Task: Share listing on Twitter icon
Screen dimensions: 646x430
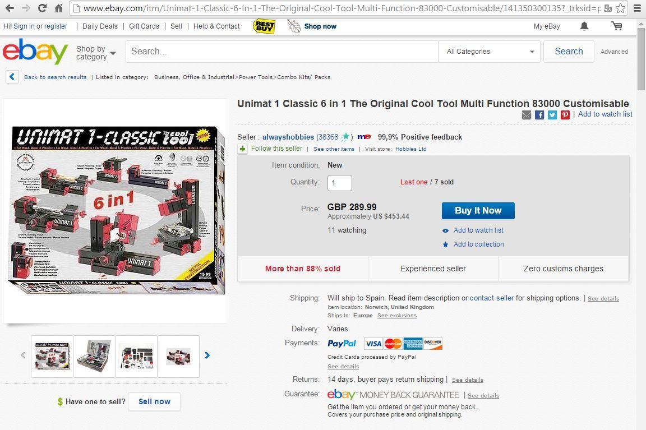Action: (x=552, y=115)
